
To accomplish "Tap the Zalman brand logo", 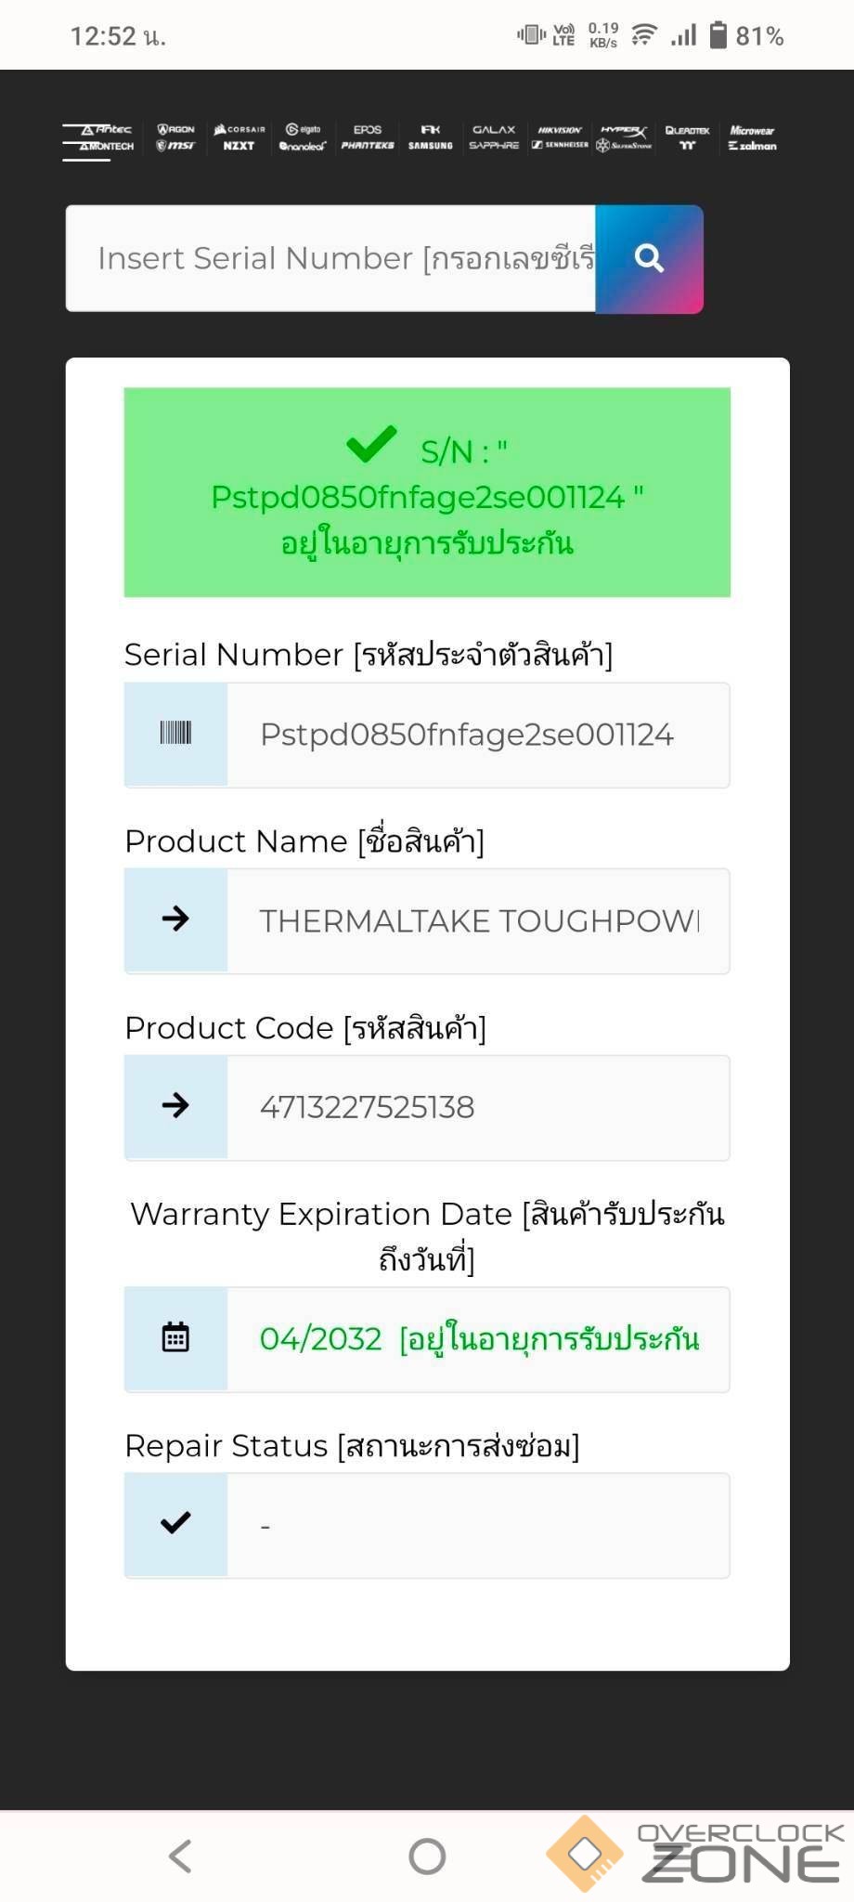I will pyautogui.click(x=753, y=146).
